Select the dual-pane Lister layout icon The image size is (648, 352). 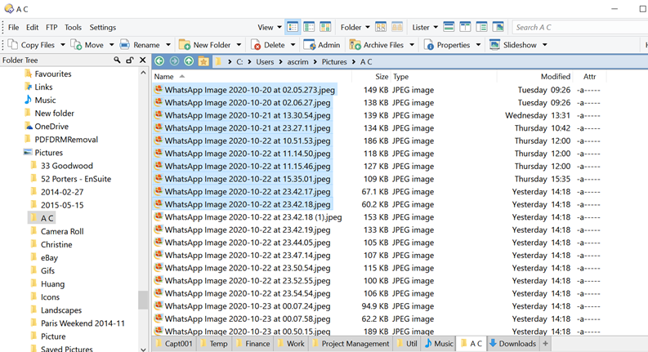tap(465, 27)
